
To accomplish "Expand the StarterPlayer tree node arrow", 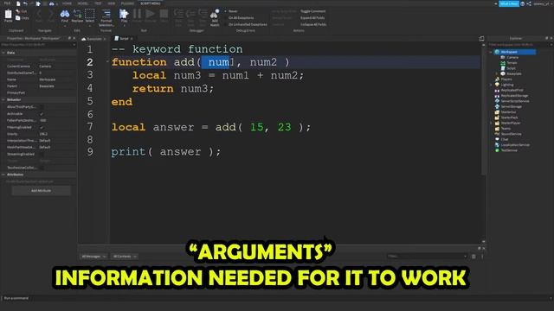I will coord(491,123).
